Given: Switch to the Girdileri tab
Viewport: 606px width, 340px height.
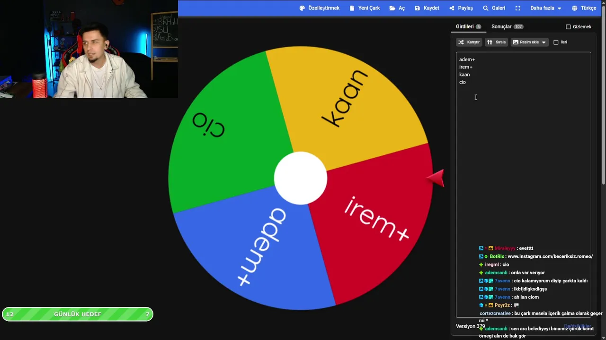Looking at the screenshot, I should (468, 27).
